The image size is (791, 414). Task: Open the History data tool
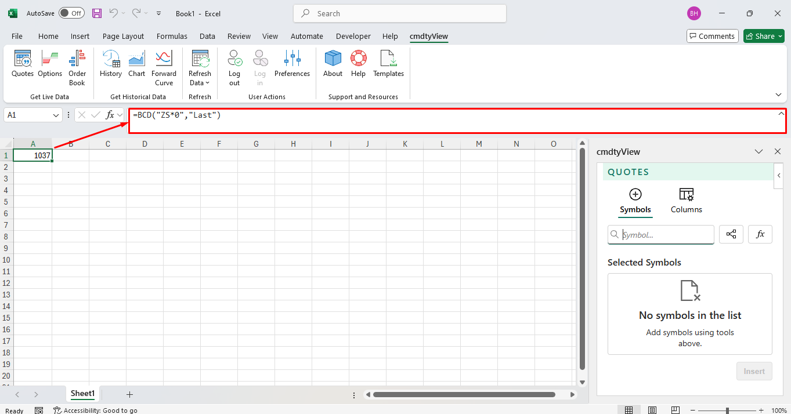point(111,64)
